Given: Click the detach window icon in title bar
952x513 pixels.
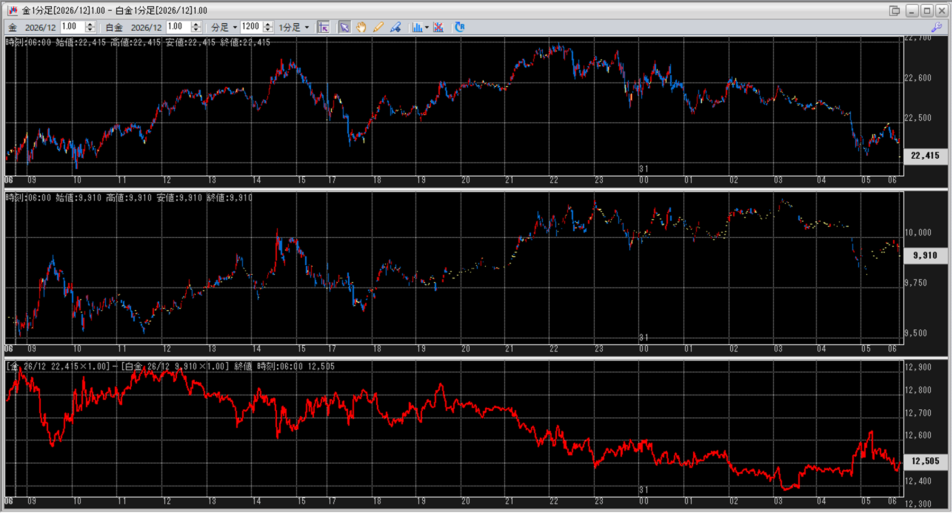Looking at the screenshot, I should (894, 10).
